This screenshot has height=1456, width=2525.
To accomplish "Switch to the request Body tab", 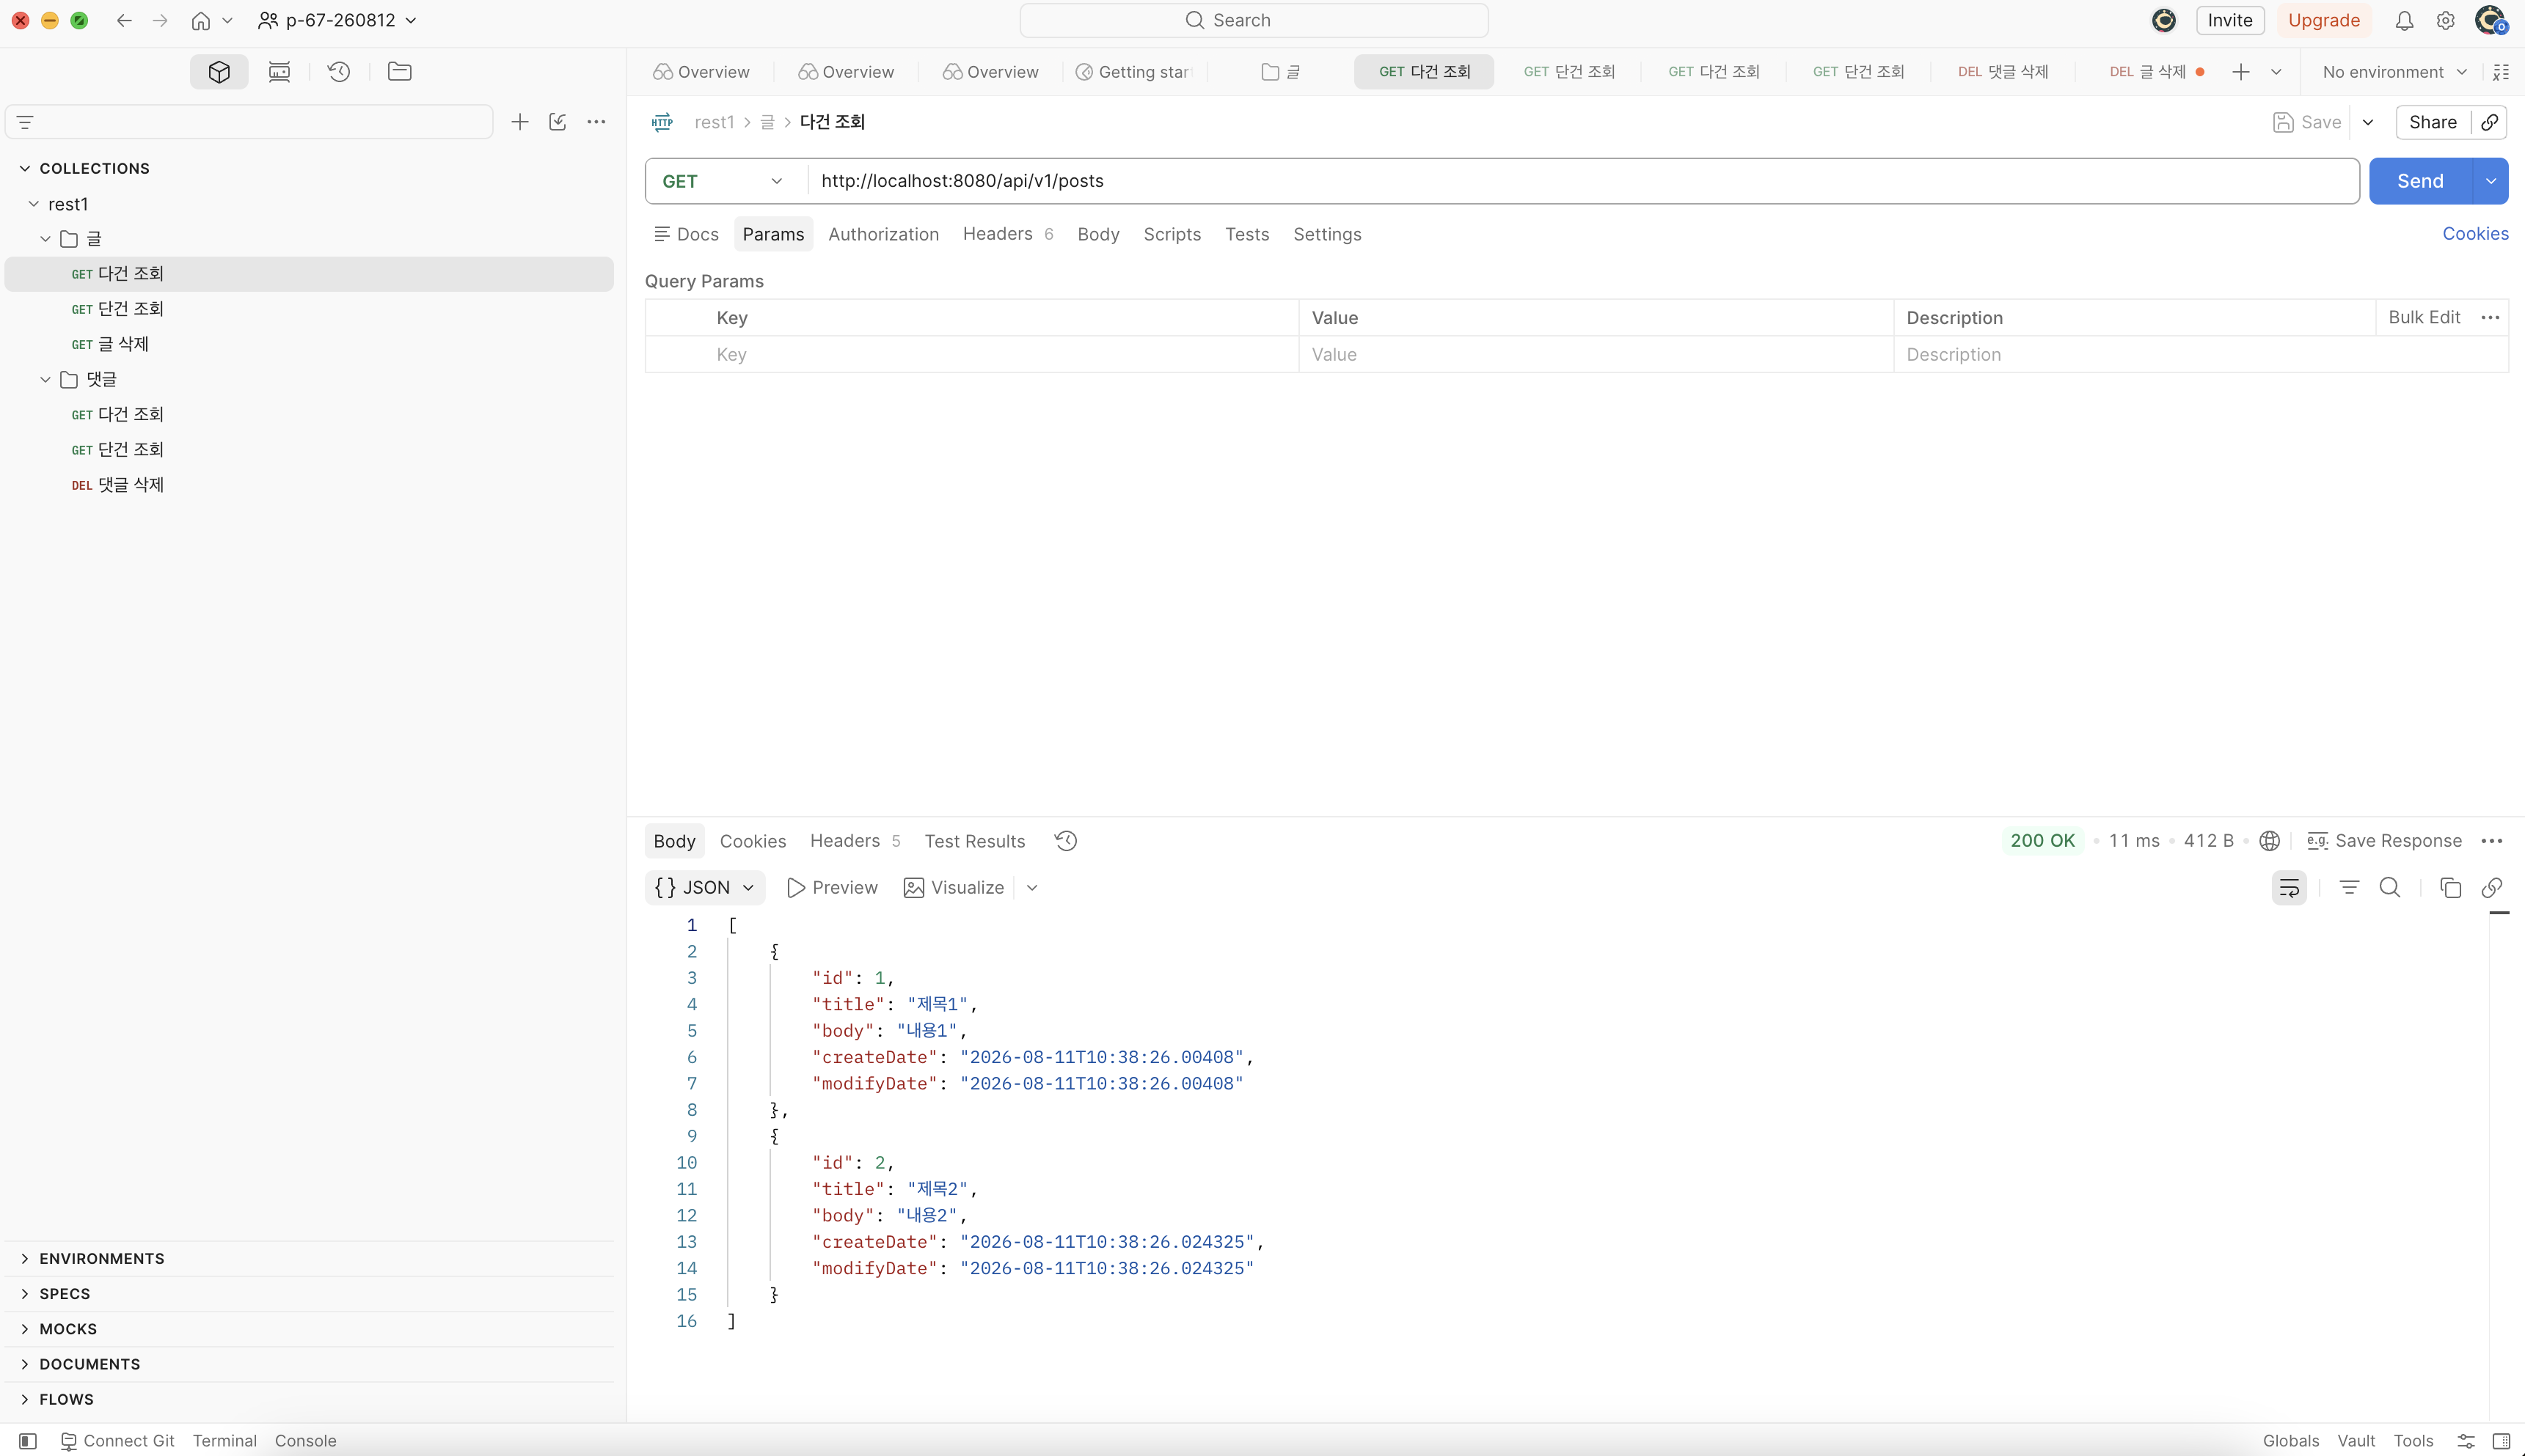I will 1097,234.
